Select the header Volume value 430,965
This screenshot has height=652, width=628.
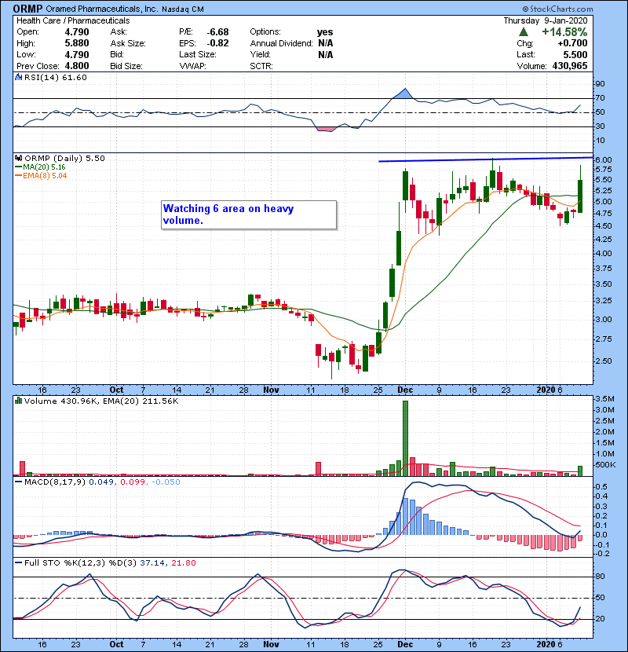(570, 66)
